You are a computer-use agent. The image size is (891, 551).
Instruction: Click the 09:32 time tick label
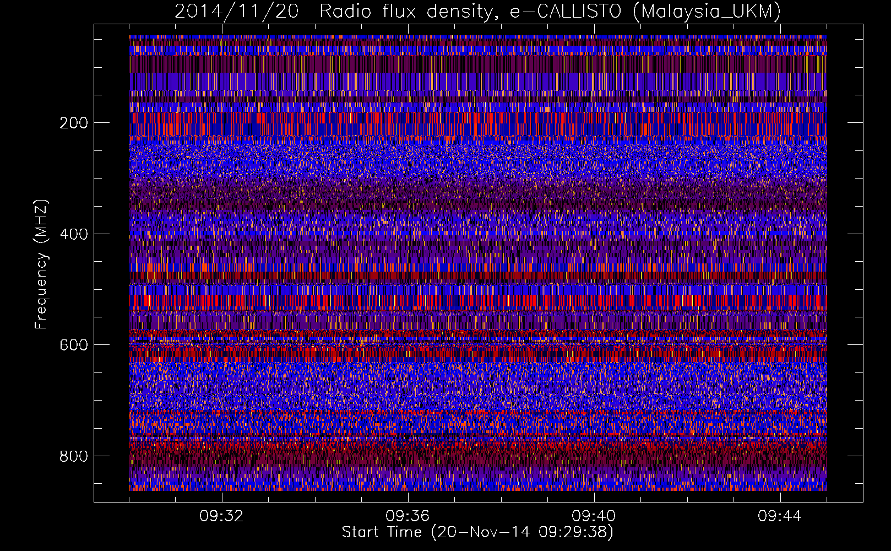point(221,516)
